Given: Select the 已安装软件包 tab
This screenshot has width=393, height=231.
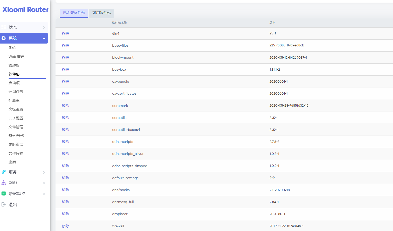Looking at the screenshot, I should click(74, 13).
